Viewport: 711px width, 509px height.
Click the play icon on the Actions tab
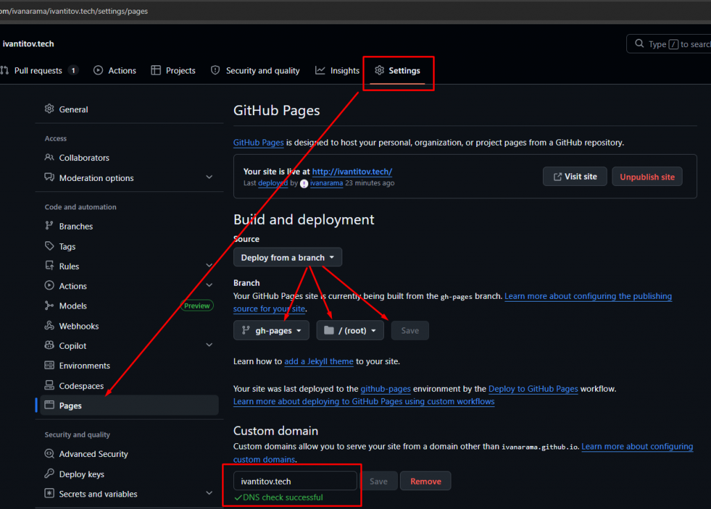[98, 70]
